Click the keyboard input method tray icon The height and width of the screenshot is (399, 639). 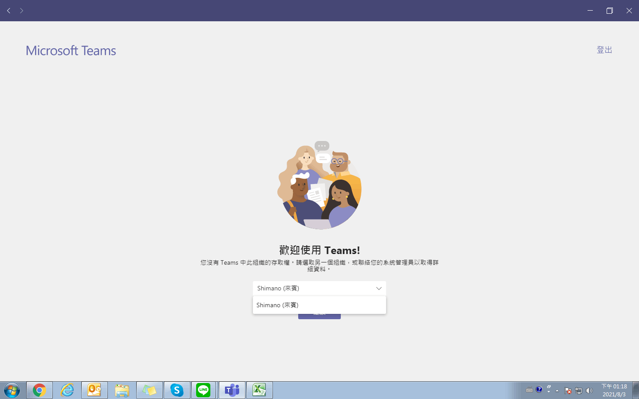(x=529, y=391)
